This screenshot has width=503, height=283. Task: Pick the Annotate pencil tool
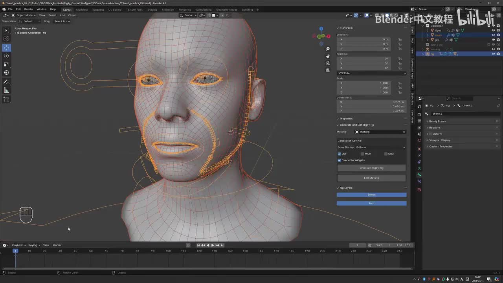coord(6,82)
